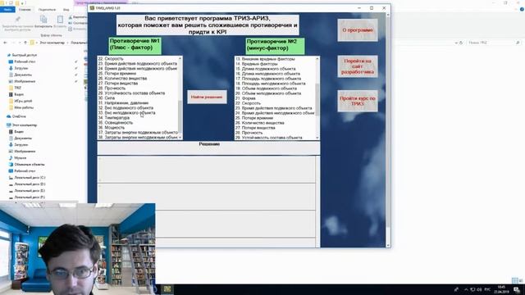Switch to 'Вид' ribbon tab in Explorer
The width and height of the screenshot is (525, 295).
click(x=66, y=10)
